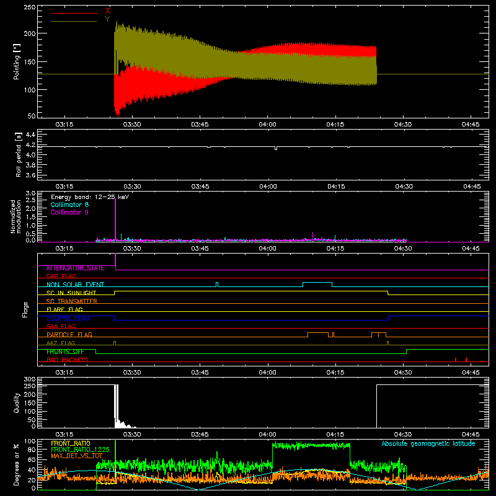The width and height of the screenshot is (496, 496).
Task: Click '03:15' below the modulation plot
Action: [x=64, y=249]
